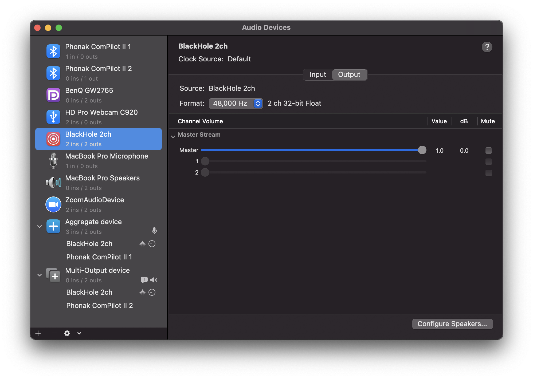Viewport: 533px width, 379px height.
Task: Toggle mute checkbox for channel 2
Action: [x=488, y=173]
